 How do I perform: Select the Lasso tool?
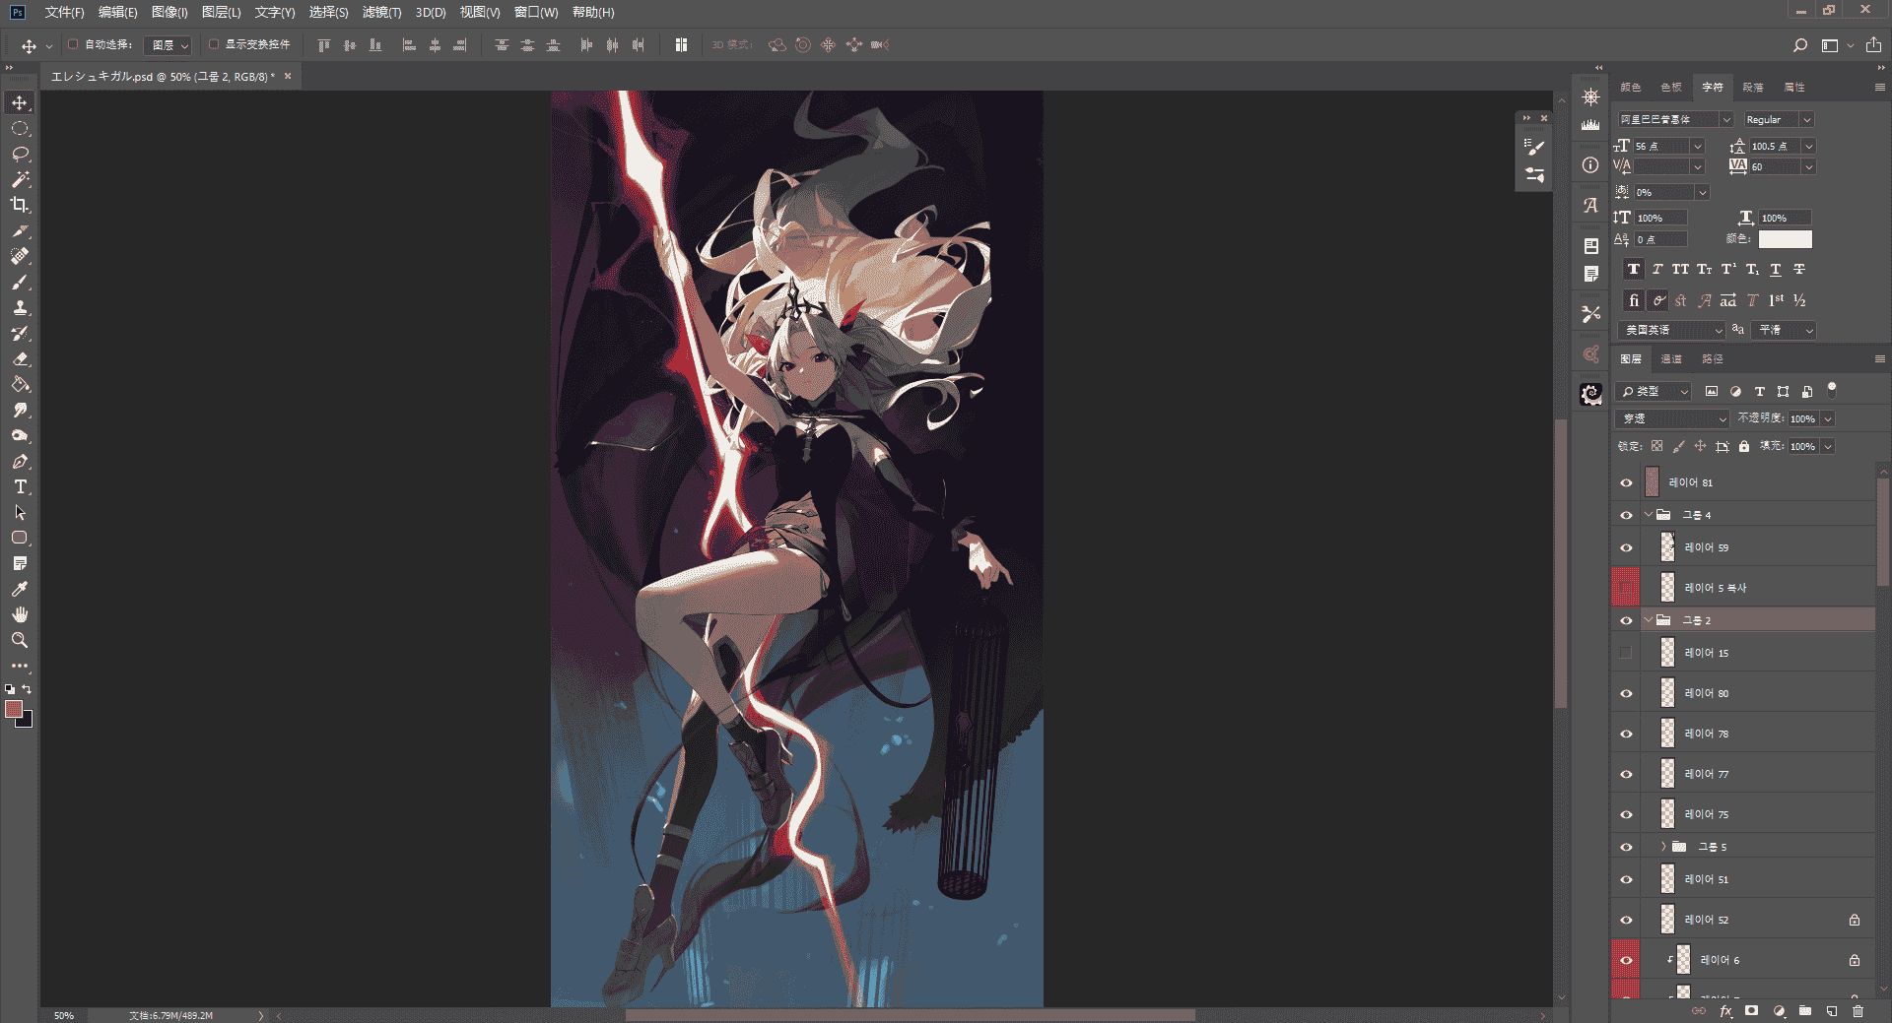pos(20,154)
